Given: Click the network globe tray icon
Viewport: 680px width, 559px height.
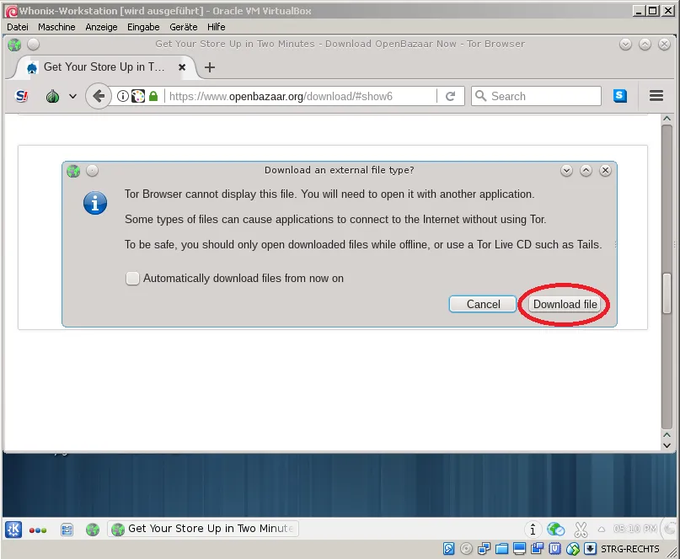Looking at the screenshot, I should pyautogui.click(x=555, y=529).
